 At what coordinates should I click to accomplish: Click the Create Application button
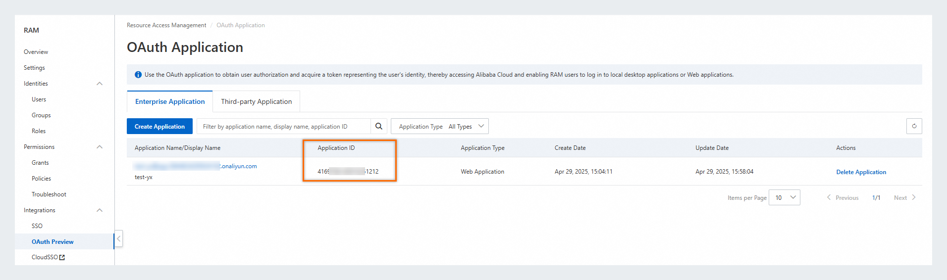pyautogui.click(x=159, y=126)
